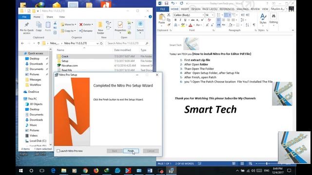Open the Delete dropdown in Explorer

point(86,24)
